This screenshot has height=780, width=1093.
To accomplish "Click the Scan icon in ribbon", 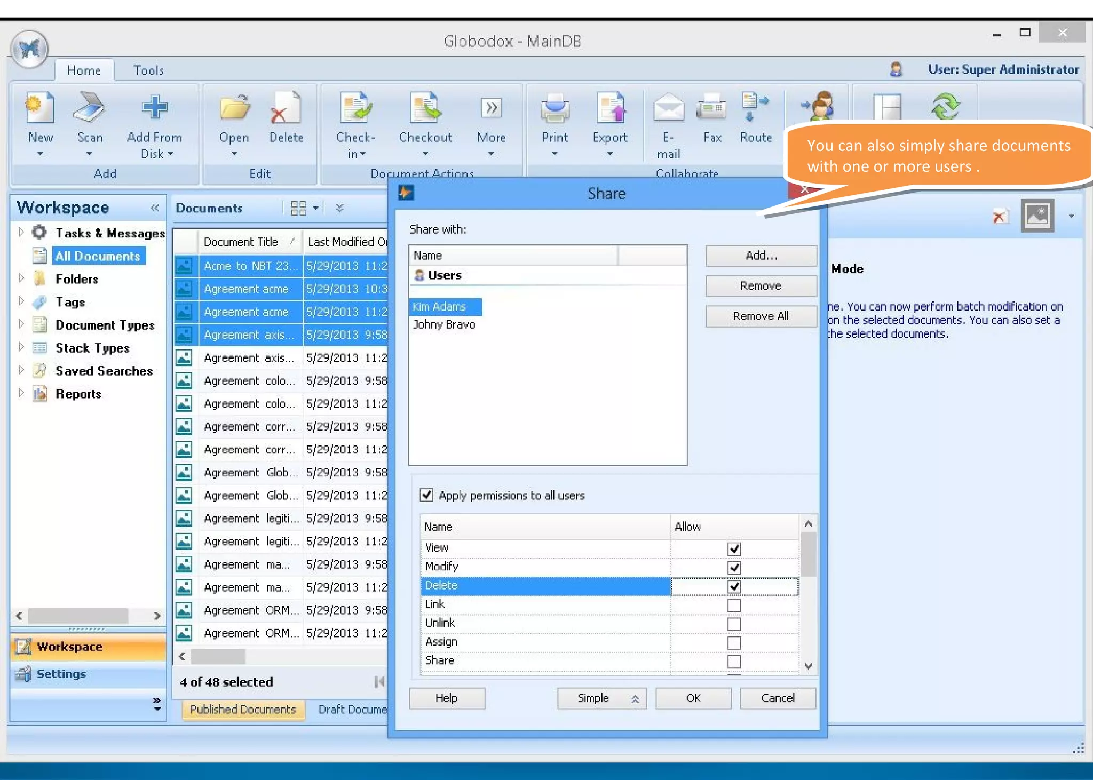I will tap(90, 108).
